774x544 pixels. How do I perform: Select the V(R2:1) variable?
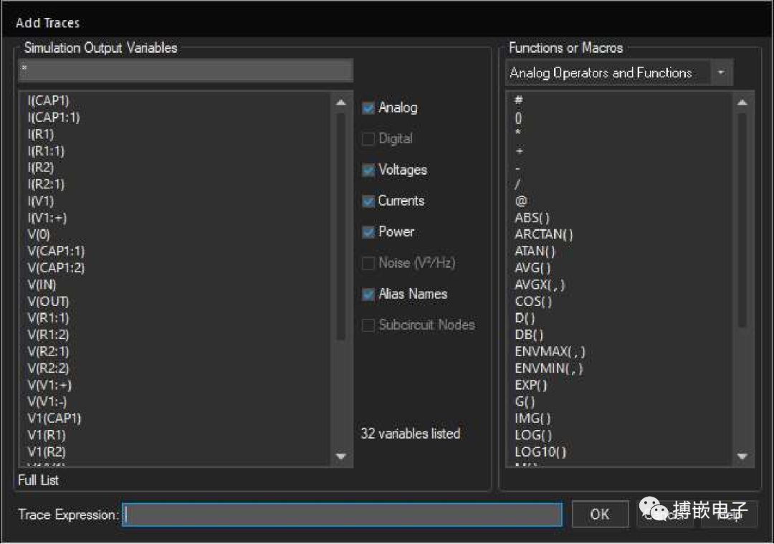click(x=49, y=352)
